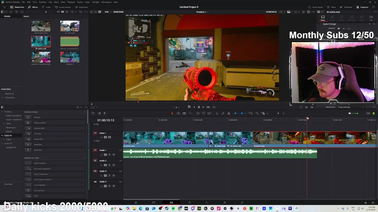This screenshot has height=212, width=378.
Task: Open the Workspace menu
Action: [106, 2]
